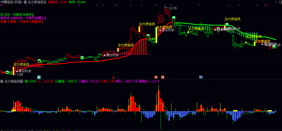Click smiley marker under the highest right 主力资金流 label

point(227,24)
